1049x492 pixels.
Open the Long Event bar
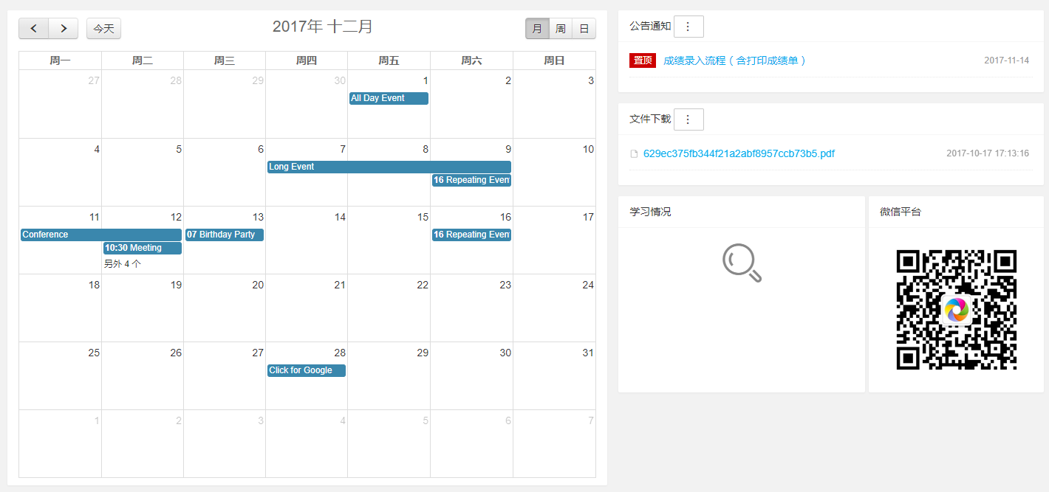click(389, 167)
